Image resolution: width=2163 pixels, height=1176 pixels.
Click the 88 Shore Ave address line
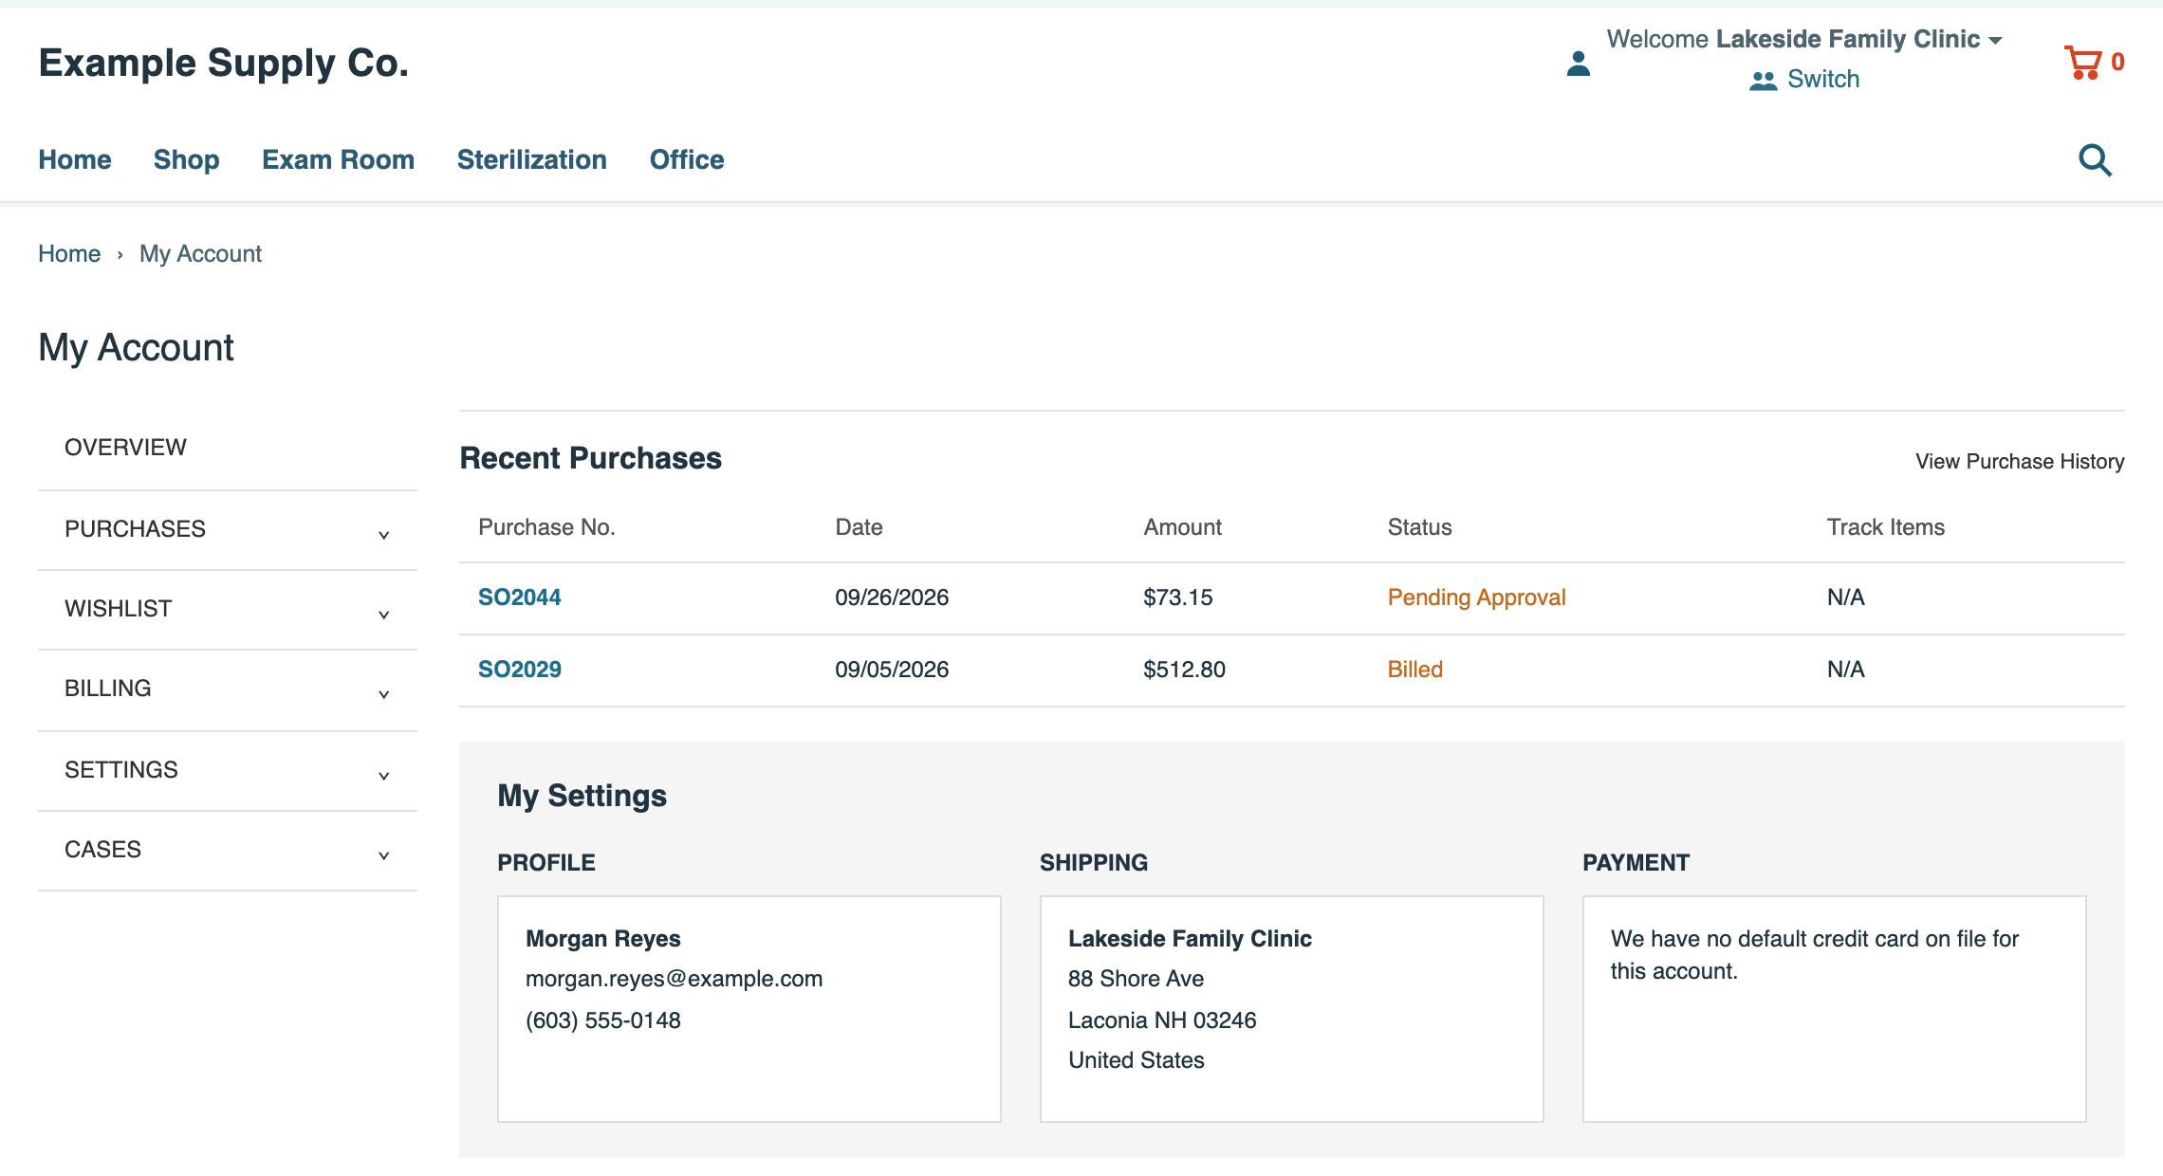tap(1136, 979)
